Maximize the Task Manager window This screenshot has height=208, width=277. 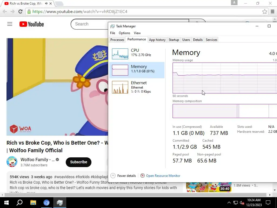point(269,26)
